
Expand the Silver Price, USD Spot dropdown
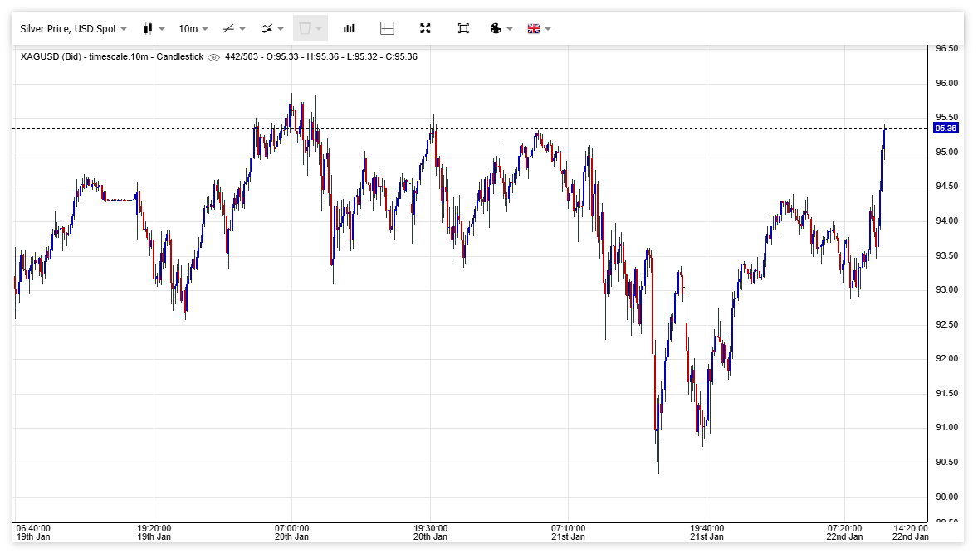[73, 28]
